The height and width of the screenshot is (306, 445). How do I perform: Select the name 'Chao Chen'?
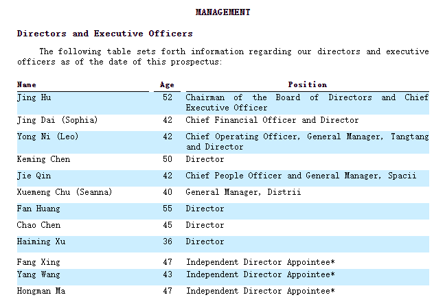[38, 225]
